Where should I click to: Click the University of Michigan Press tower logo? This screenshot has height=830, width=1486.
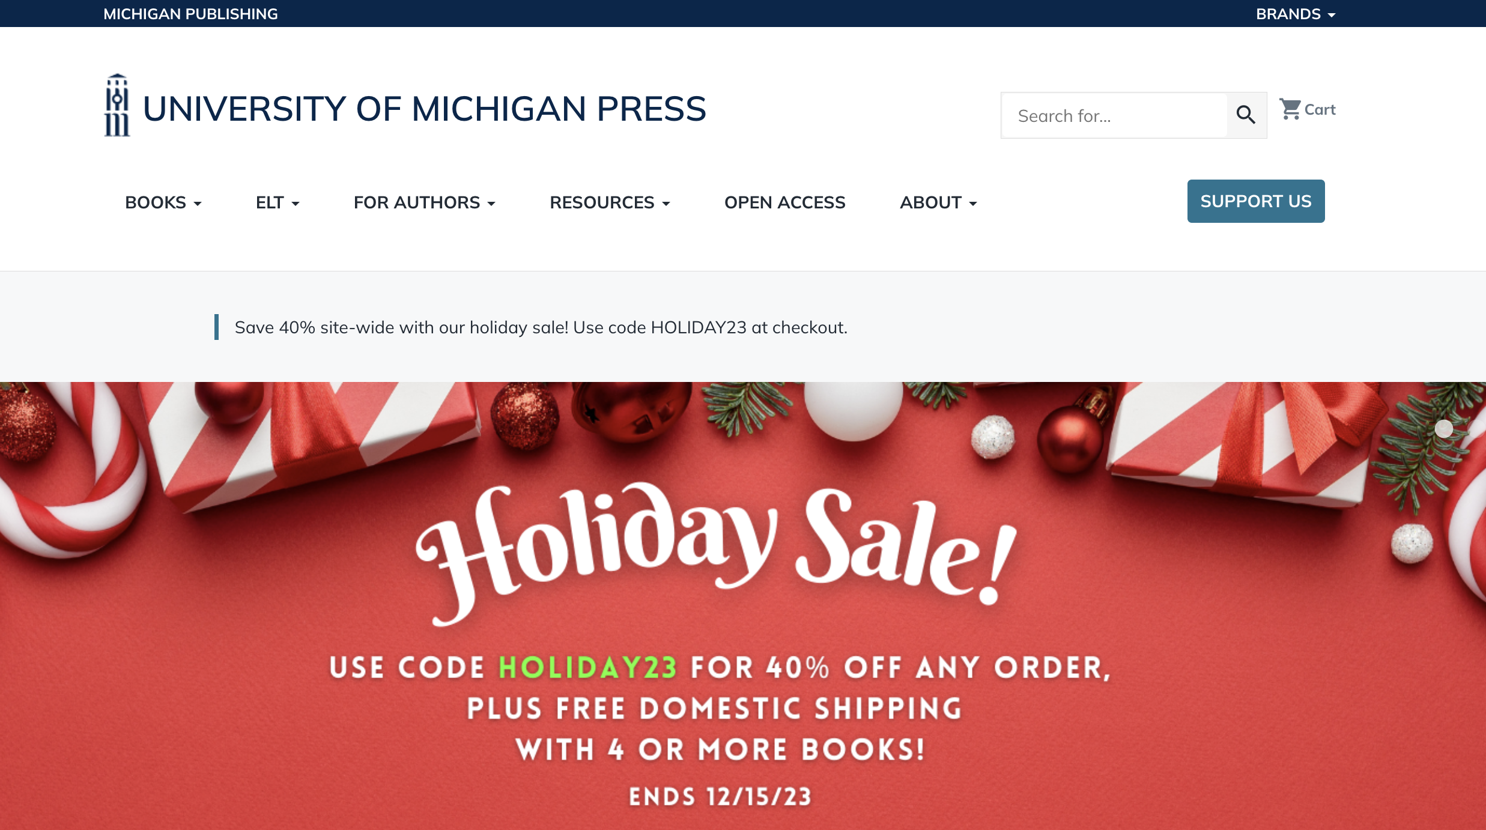pos(117,106)
